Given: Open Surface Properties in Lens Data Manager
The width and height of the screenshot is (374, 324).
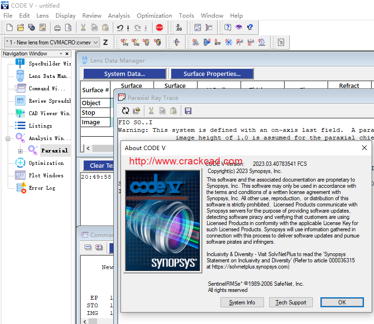Looking at the screenshot, I should click(x=212, y=74).
